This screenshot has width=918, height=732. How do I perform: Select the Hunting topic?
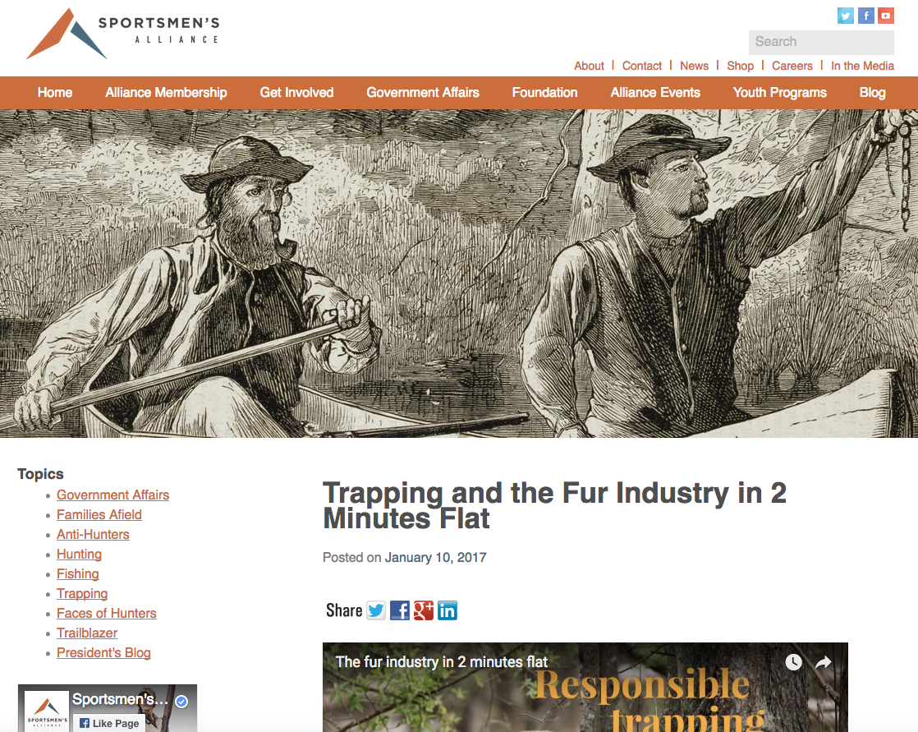(x=79, y=554)
